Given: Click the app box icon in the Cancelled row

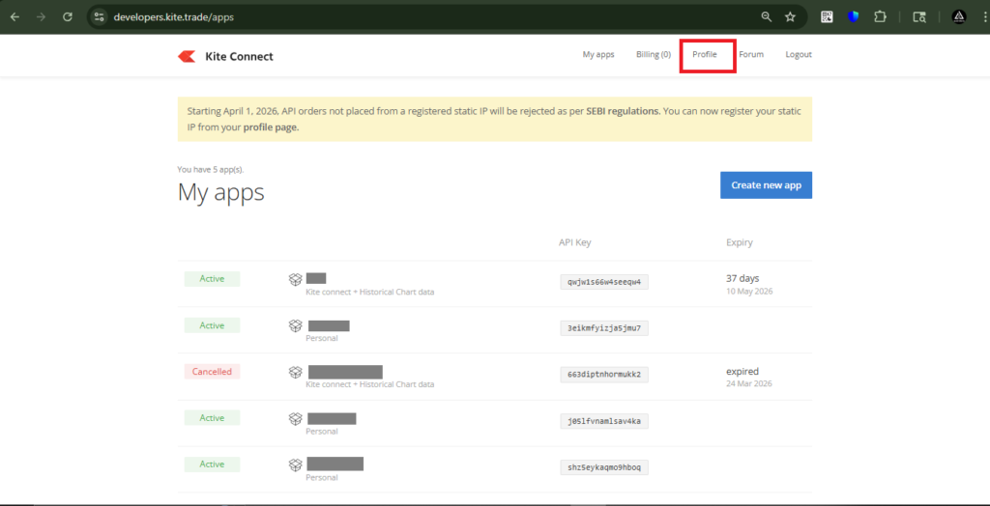Looking at the screenshot, I should 296,372.
